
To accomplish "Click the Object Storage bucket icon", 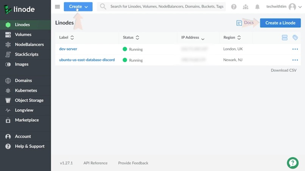I will click(8, 100).
